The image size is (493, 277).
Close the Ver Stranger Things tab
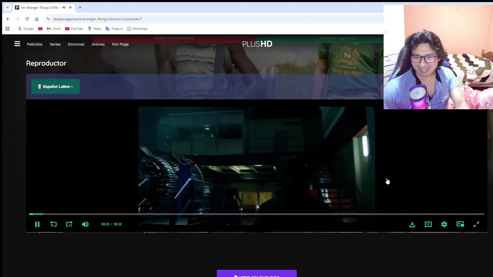tap(70, 7)
